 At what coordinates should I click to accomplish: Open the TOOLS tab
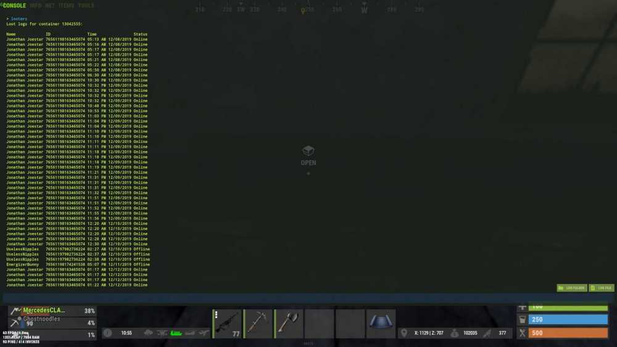(x=86, y=6)
